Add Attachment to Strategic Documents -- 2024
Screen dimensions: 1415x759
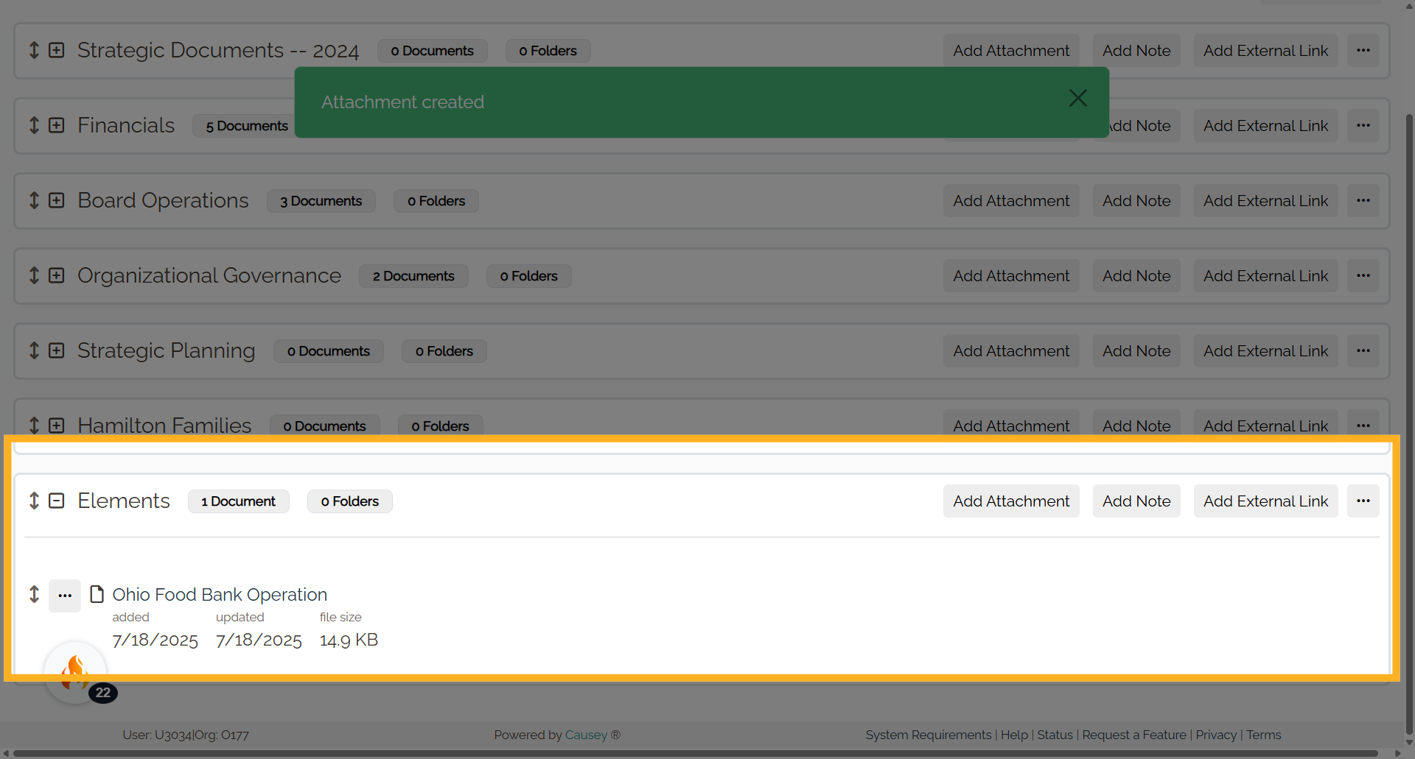coord(1011,51)
